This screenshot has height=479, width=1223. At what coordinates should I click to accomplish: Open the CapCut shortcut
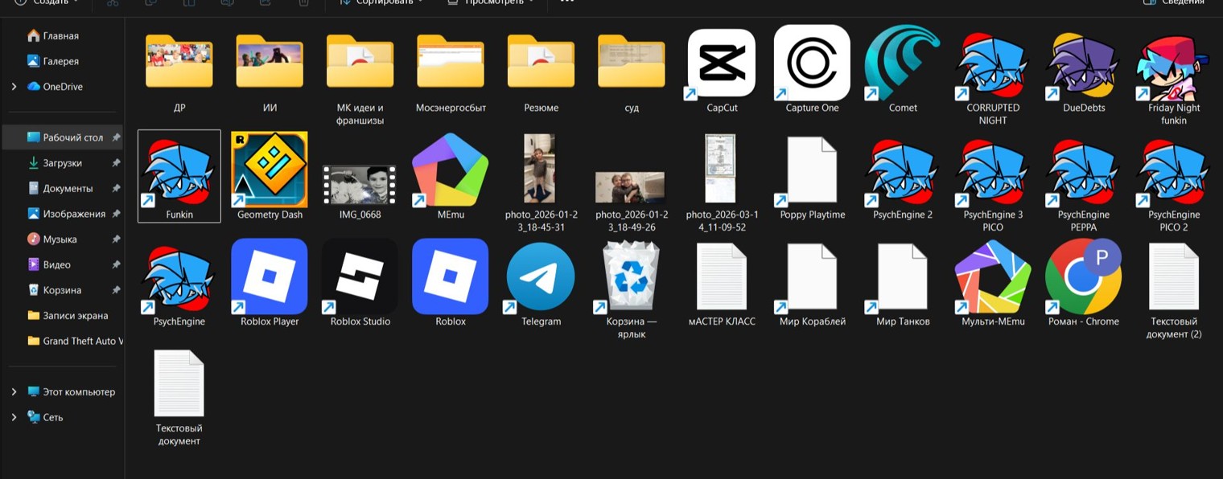pyautogui.click(x=722, y=71)
